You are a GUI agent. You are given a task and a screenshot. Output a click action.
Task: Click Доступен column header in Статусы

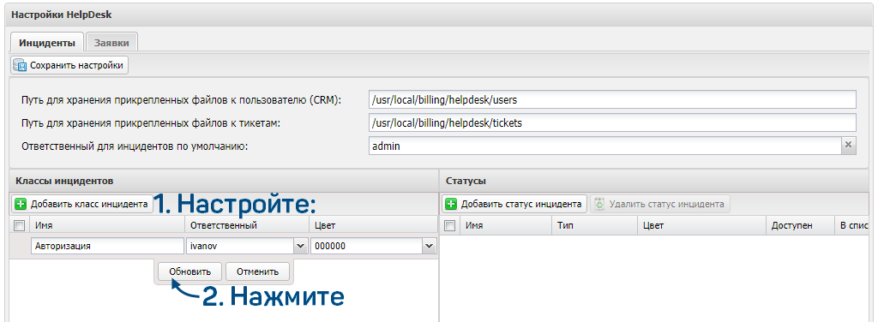800,225
